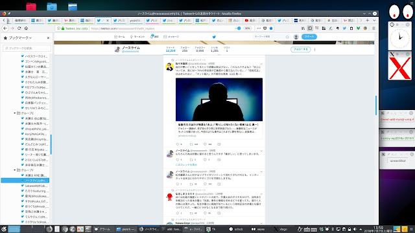Open Twitter ホーム navigation link
The image size is (415, 233).
(x=119, y=37)
